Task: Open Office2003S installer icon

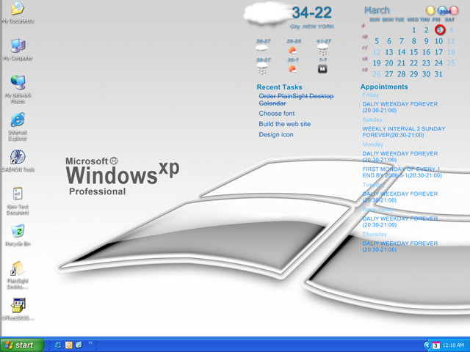Action: pyautogui.click(x=18, y=309)
